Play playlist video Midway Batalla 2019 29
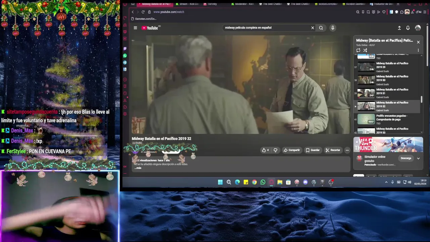This screenshot has width=430, height=242. tap(387, 67)
